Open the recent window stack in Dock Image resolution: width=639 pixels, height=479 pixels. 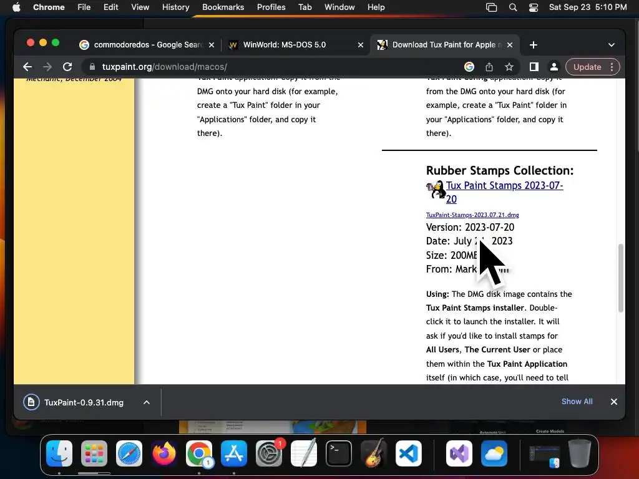pos(545,456)
